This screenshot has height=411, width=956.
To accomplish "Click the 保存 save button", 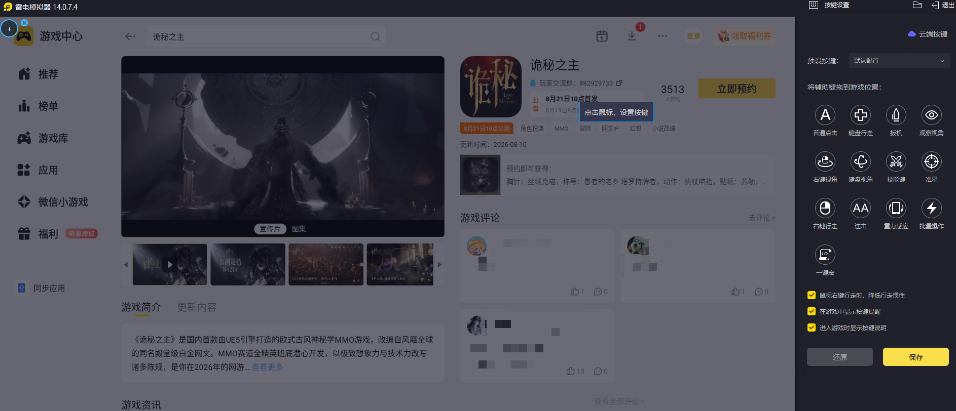I will click(916, 357).
